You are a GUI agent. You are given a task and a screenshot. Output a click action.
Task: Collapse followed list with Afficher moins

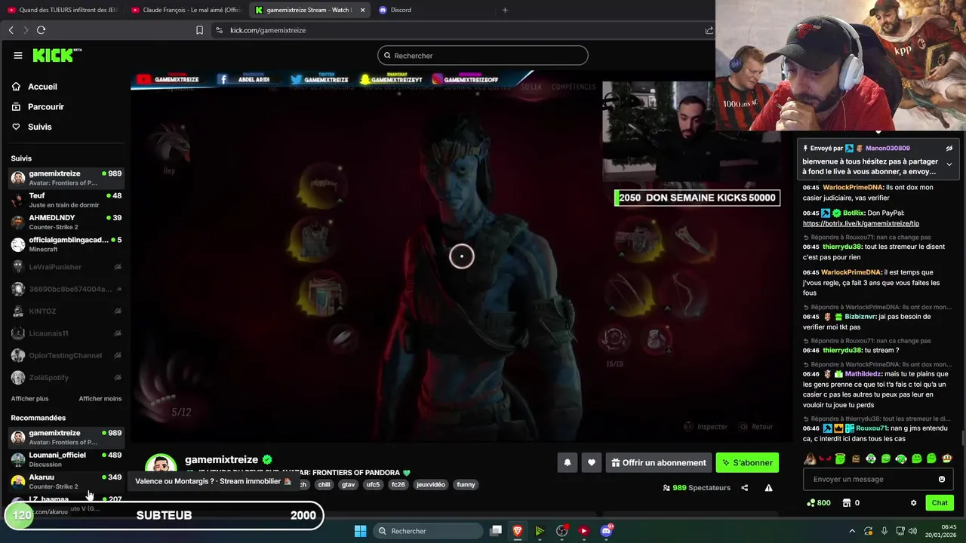point(100,398)
